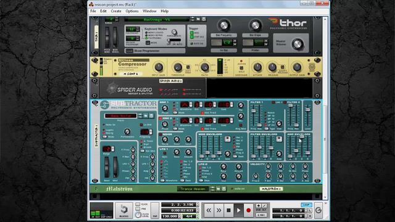The height and width of the screenshot is (222, 395).
Task: Open the Options menu
Action: click(x=132, y=11)
